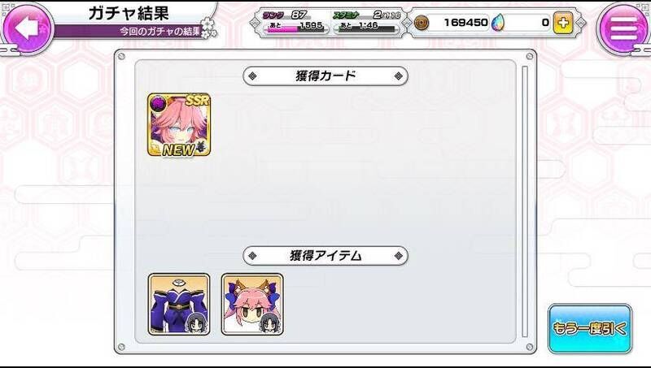Click the ガチャ結果 title banner

[x=129, y=13]
